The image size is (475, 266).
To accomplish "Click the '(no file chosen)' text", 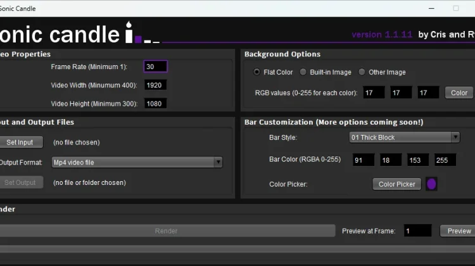I will [77, 142].
